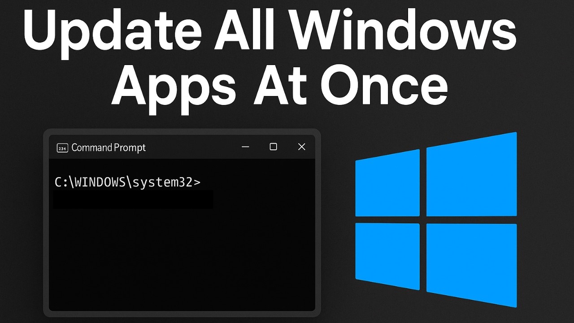Maximize the Command Prompt window
This screenshot has height=323, width=574.
point(273,147)
